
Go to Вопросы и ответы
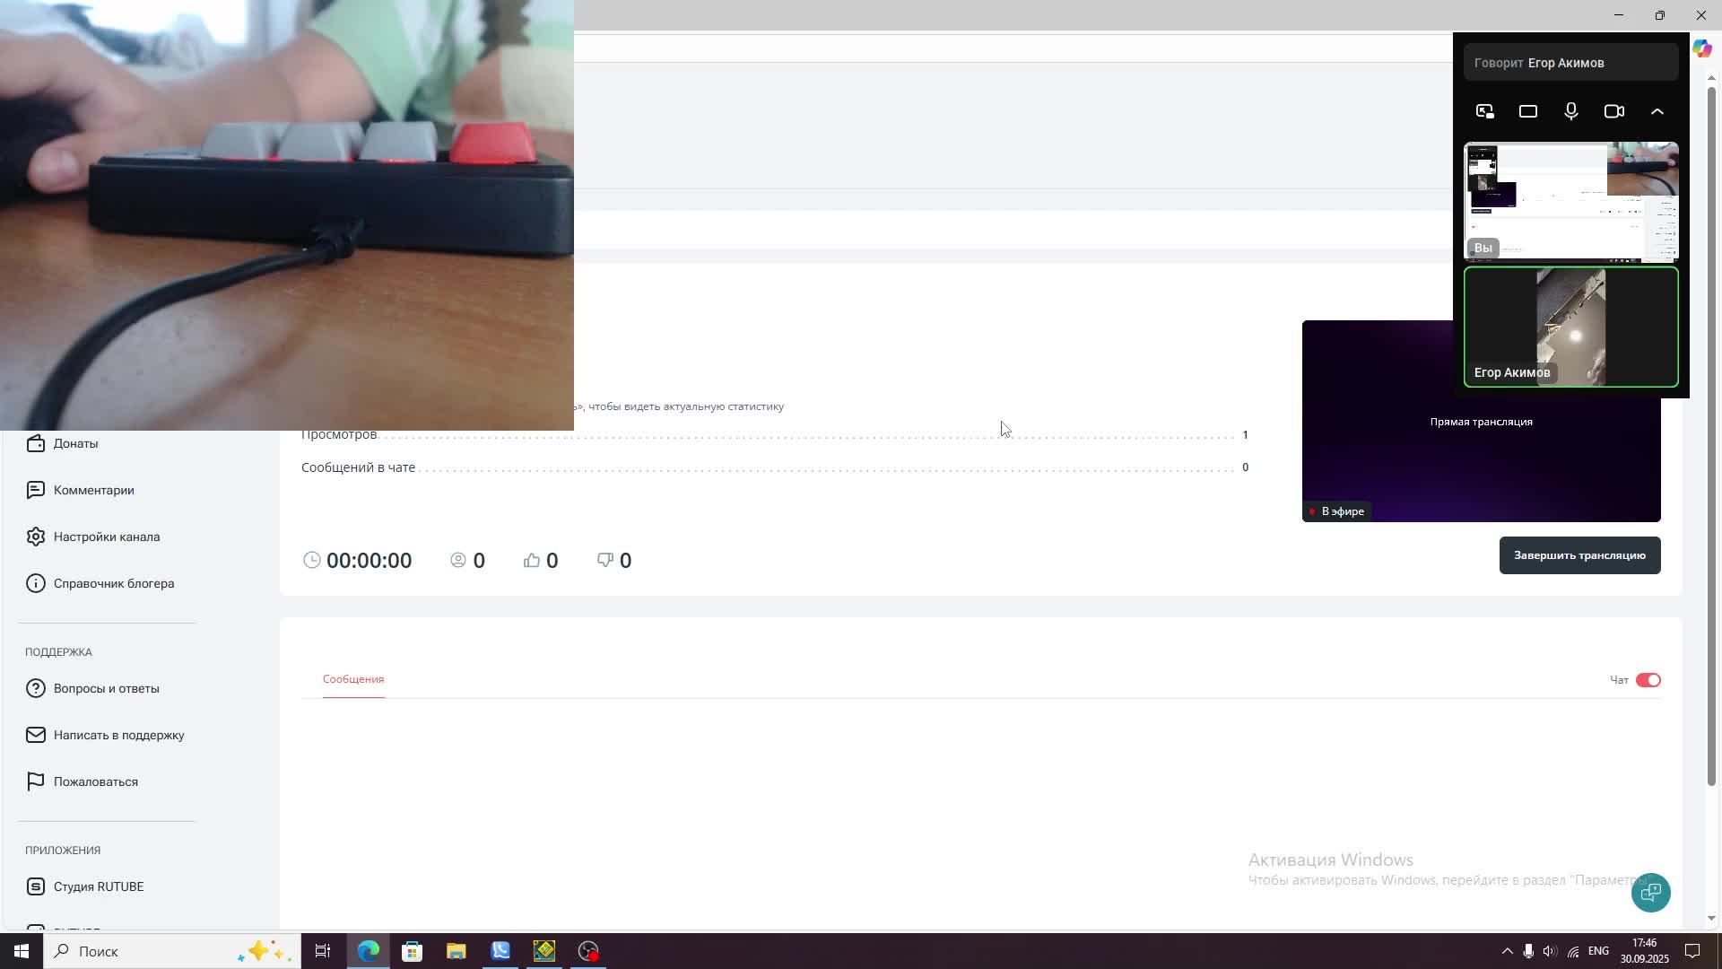pos(106,688)
